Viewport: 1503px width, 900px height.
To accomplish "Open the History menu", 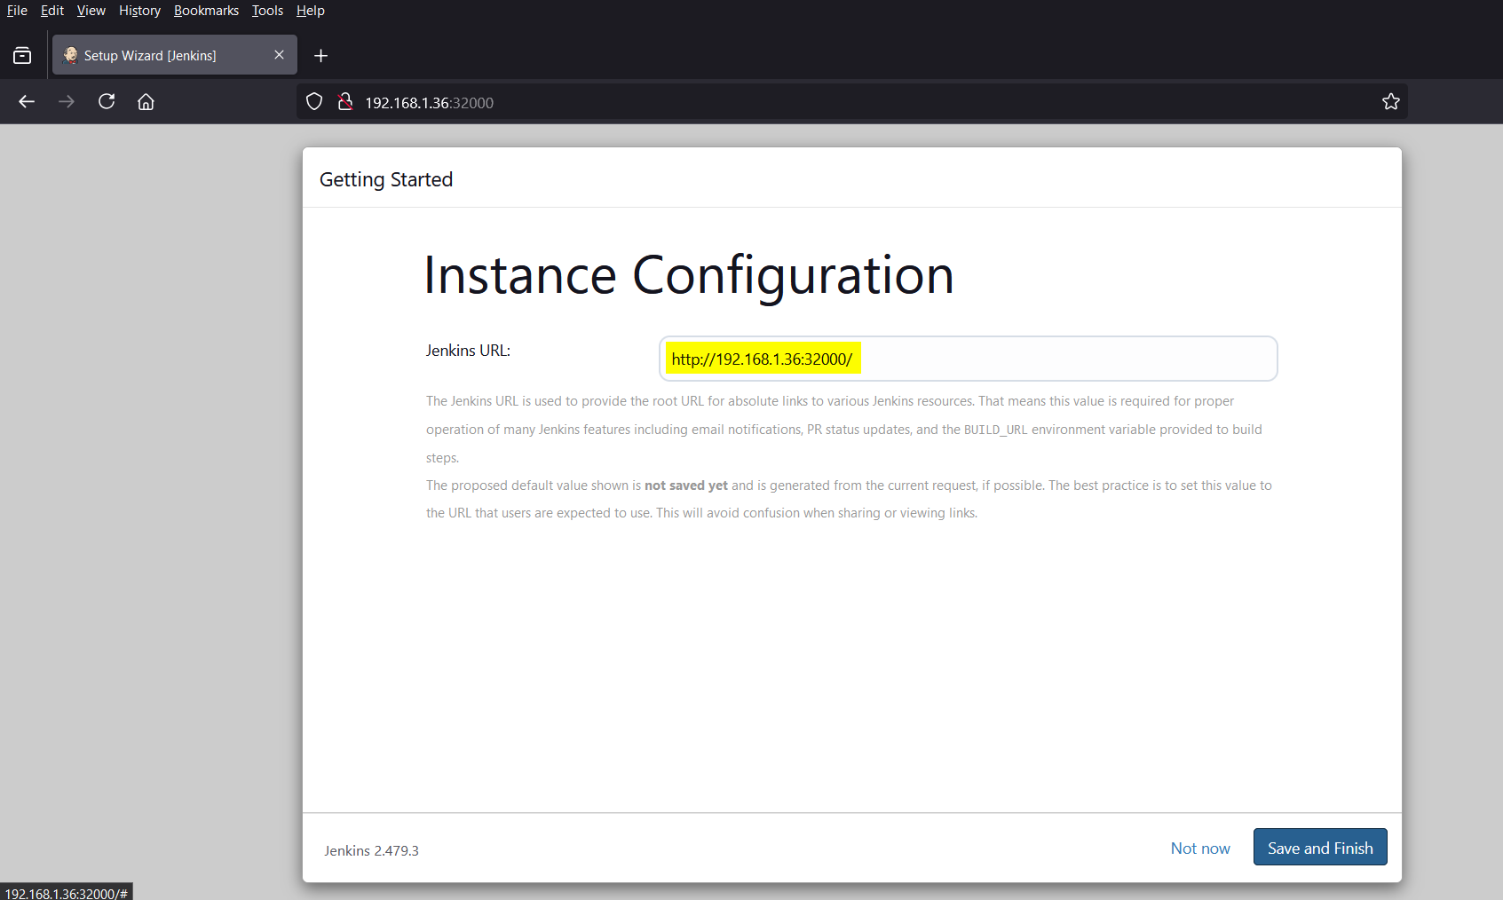I will (140, 11).
